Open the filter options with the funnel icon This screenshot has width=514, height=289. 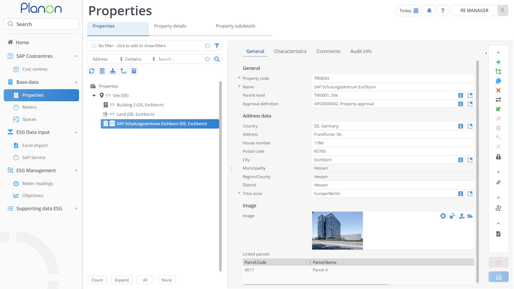click(x=217, y=45)
